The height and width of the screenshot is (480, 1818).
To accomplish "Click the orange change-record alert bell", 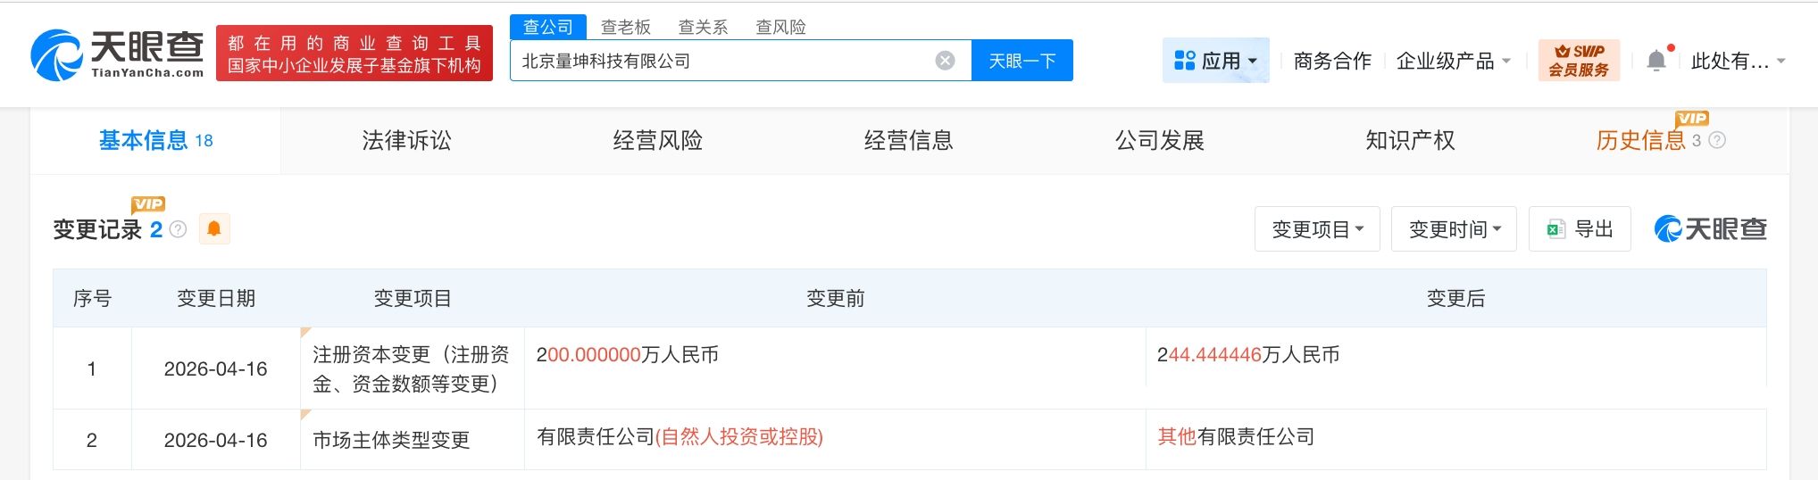I will coord(214,229).
